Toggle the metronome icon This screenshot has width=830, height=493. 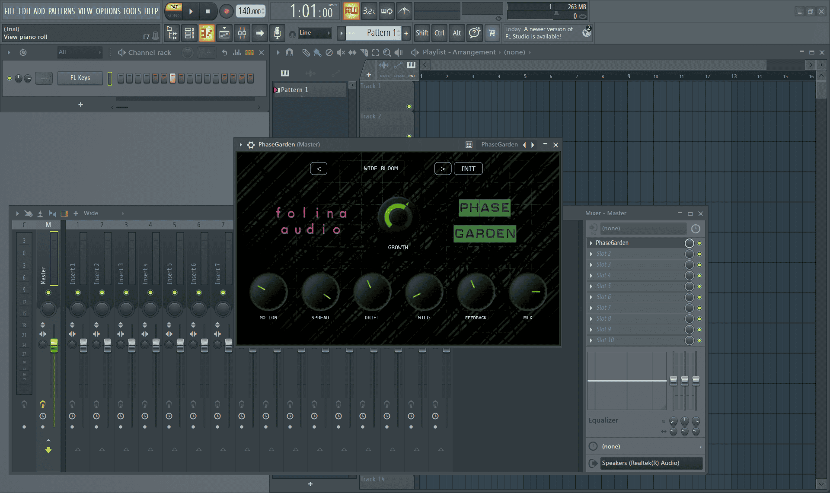(x=404, y=11)
